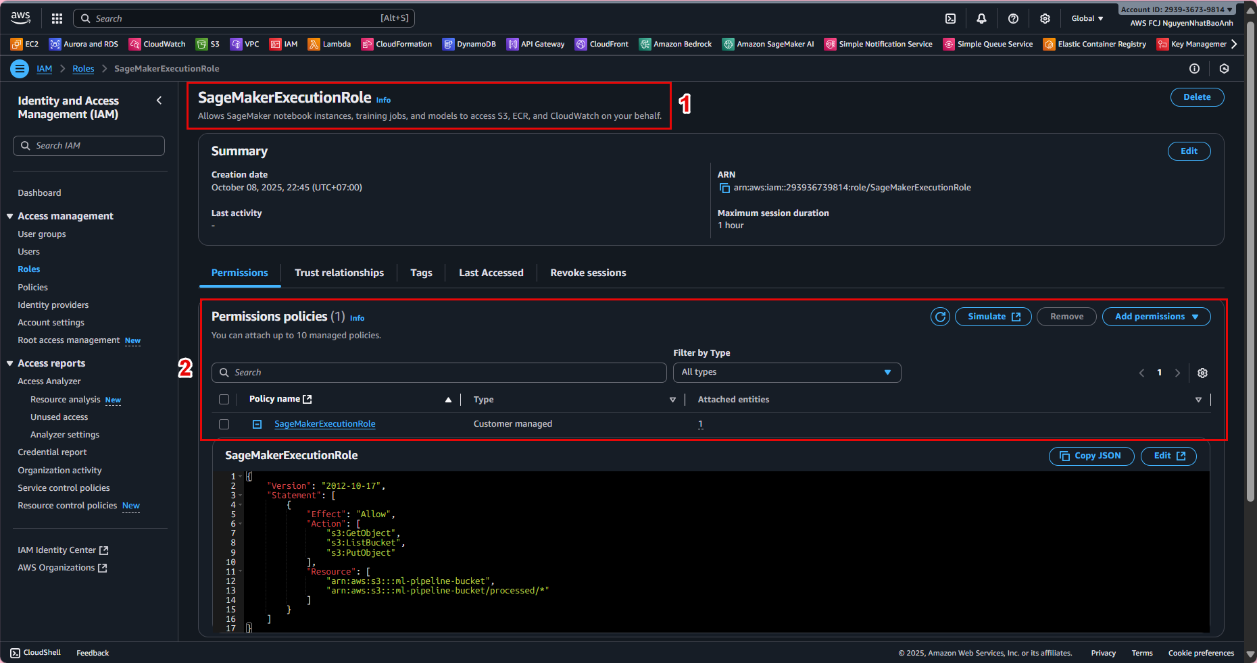Open the services grid menu
1257x663 pixels.
click(57, 18)
